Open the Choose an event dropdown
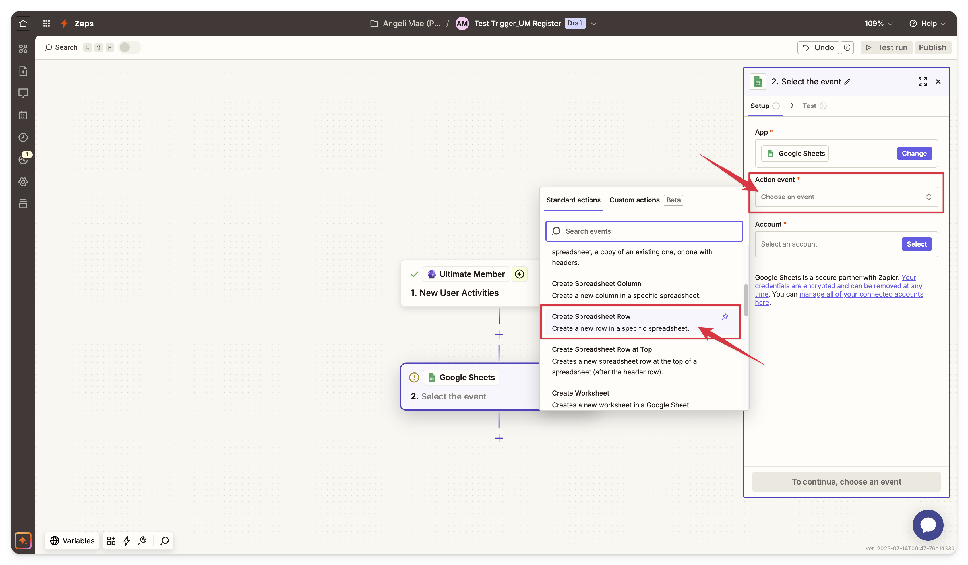 coord(846,197)
